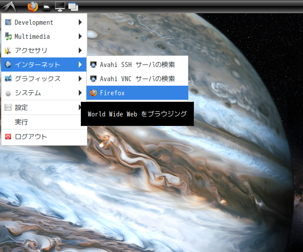Image resolution: width=303 pixels, height=252 pixels.
Task: Expand the Development submenu arrow
Action: 80,22
